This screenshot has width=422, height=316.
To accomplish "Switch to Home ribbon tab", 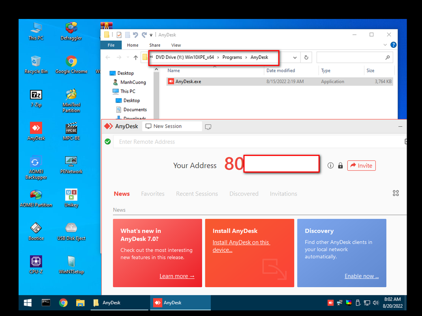I will 133,45.
